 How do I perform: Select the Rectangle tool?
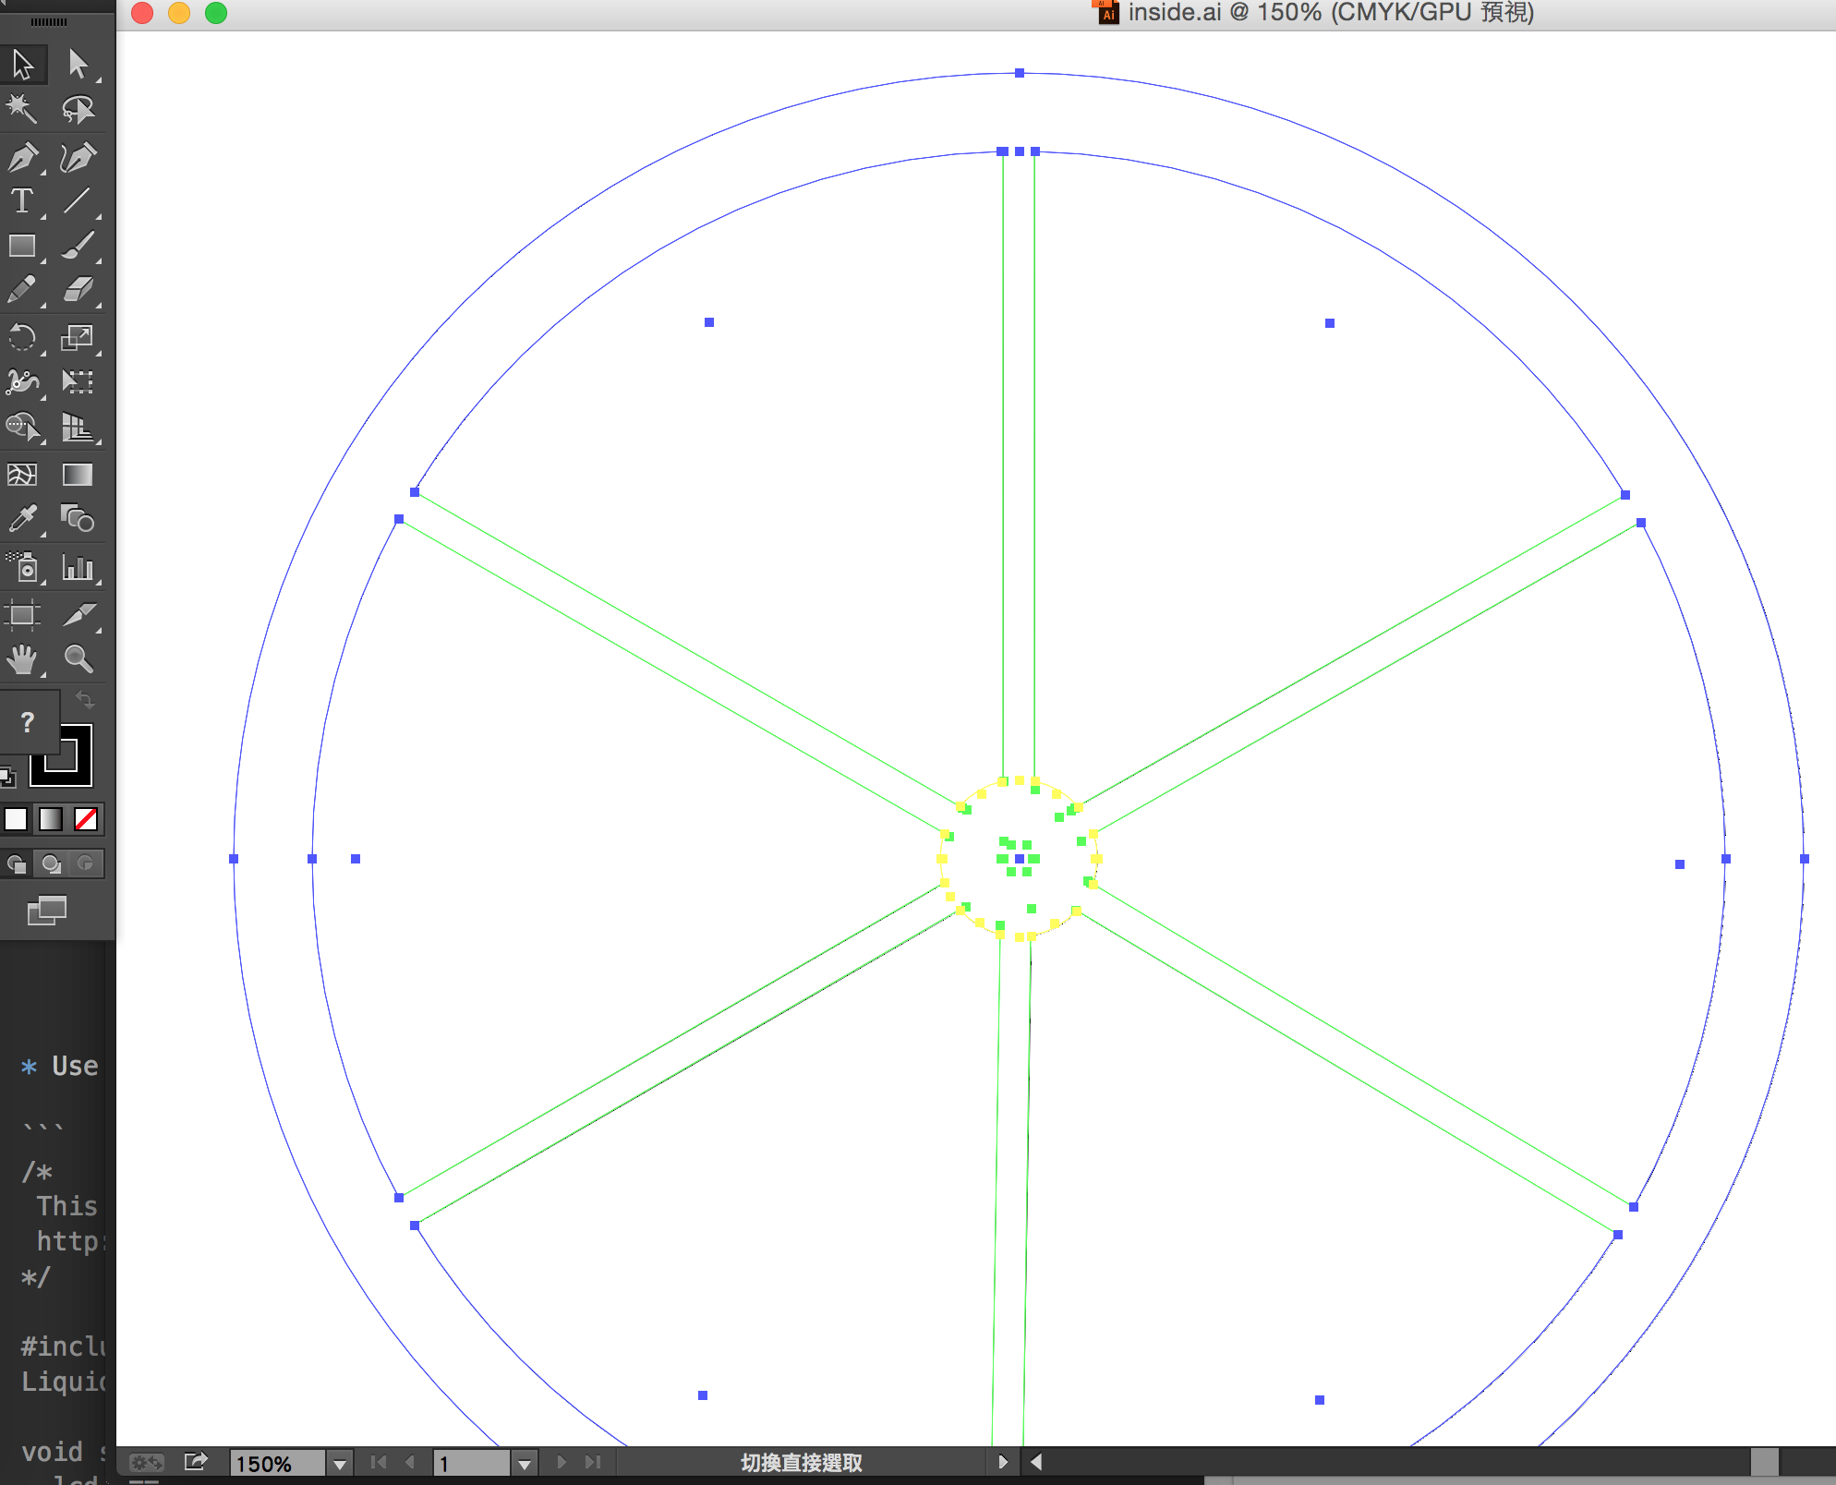(23, 246)
